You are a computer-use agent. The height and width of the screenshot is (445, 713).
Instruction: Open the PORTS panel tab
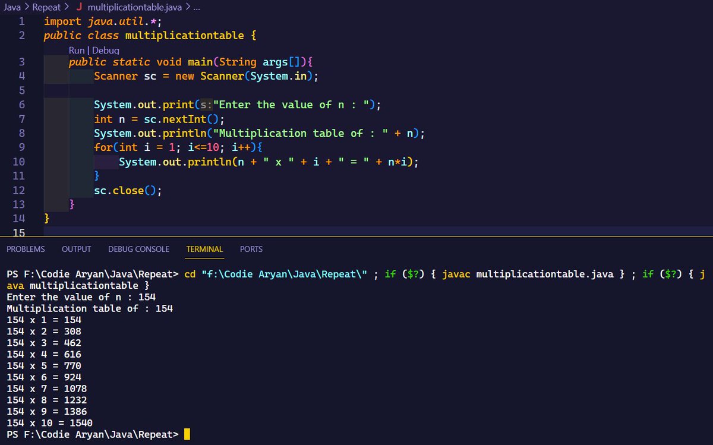coord(251,249)
